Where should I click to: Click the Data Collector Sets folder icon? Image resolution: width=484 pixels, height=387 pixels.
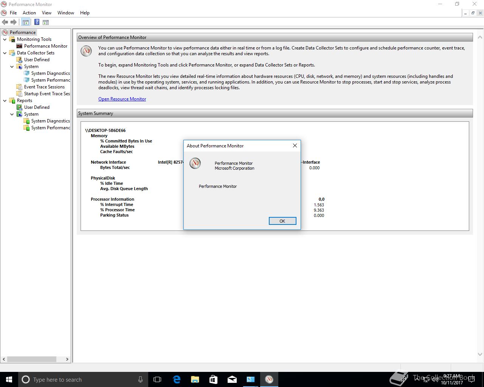12,53
